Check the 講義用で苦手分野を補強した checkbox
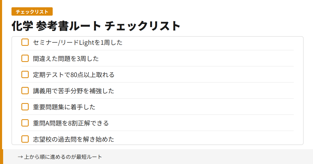This screenshot has height=164, width=313. (x=25, y=91)
